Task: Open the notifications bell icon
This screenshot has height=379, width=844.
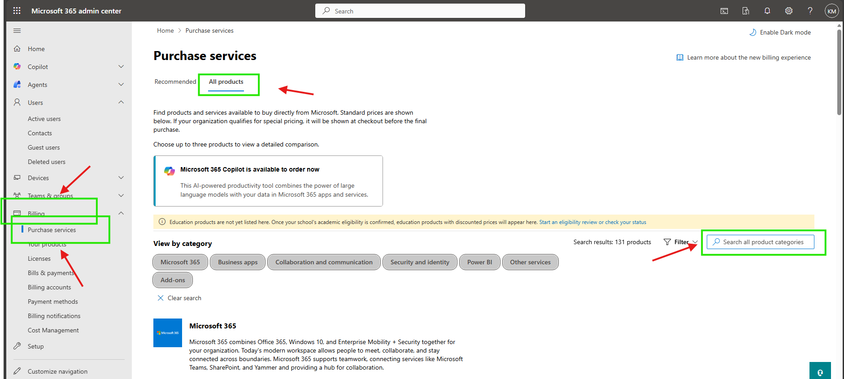Action: (767, 11)
